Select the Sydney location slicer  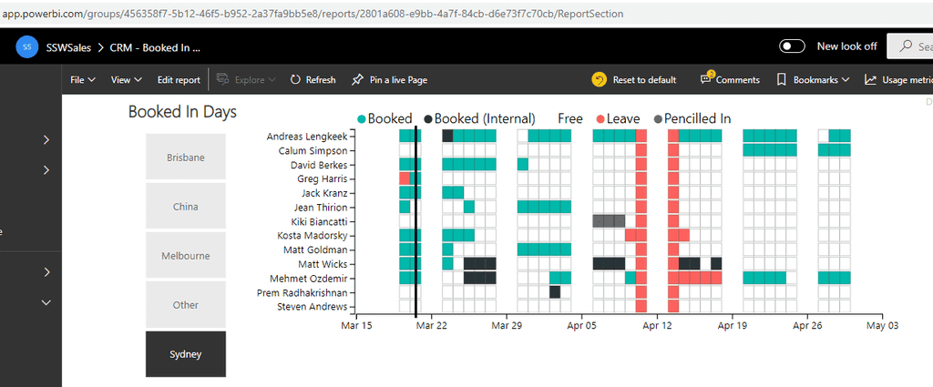tap(186, 354)
